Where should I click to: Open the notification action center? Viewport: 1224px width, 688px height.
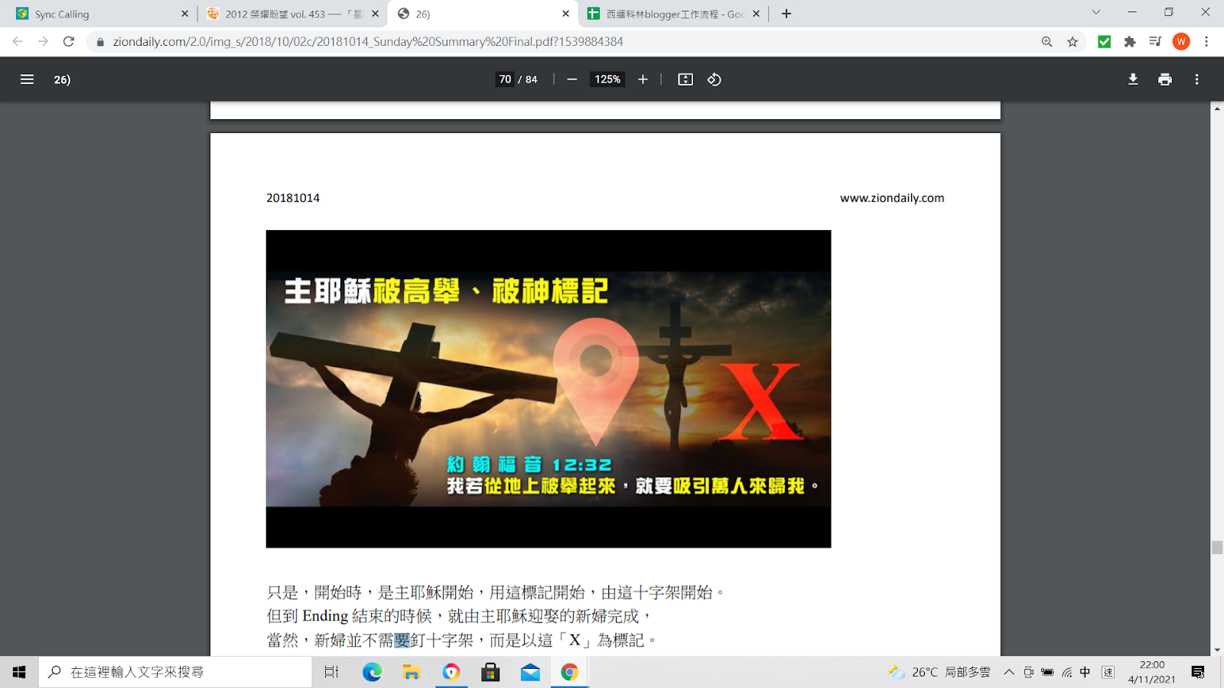point(1198,672)
